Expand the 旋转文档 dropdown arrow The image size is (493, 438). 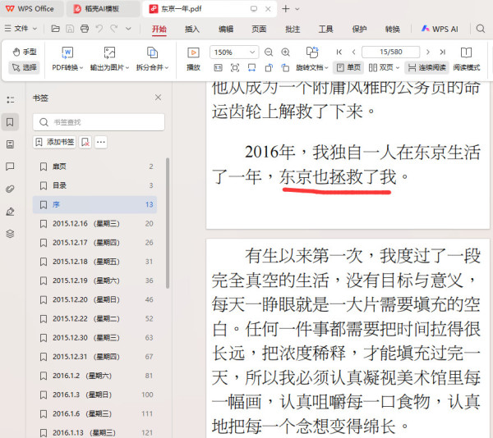pos(327,68)
